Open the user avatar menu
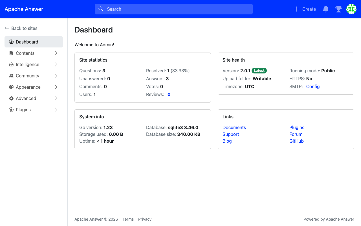Screen dimensions: 361x226 tap(351, 9)
